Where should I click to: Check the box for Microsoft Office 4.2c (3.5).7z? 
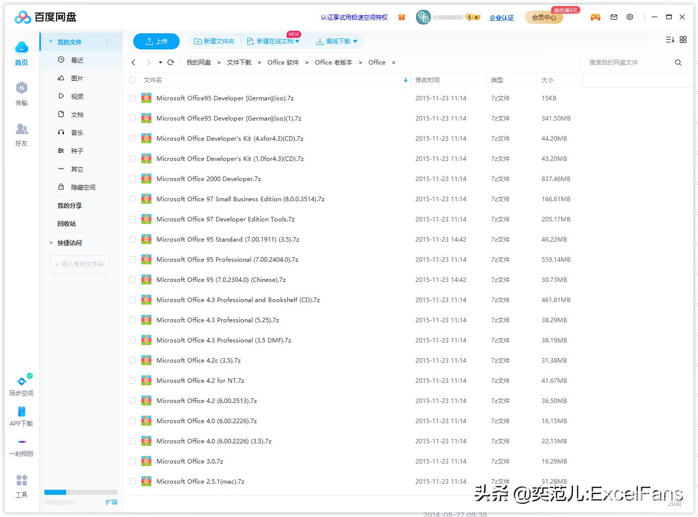point(132,361)
